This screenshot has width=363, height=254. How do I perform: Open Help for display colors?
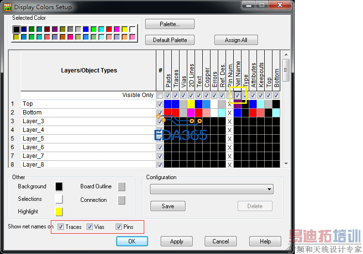tap(265, 241)
